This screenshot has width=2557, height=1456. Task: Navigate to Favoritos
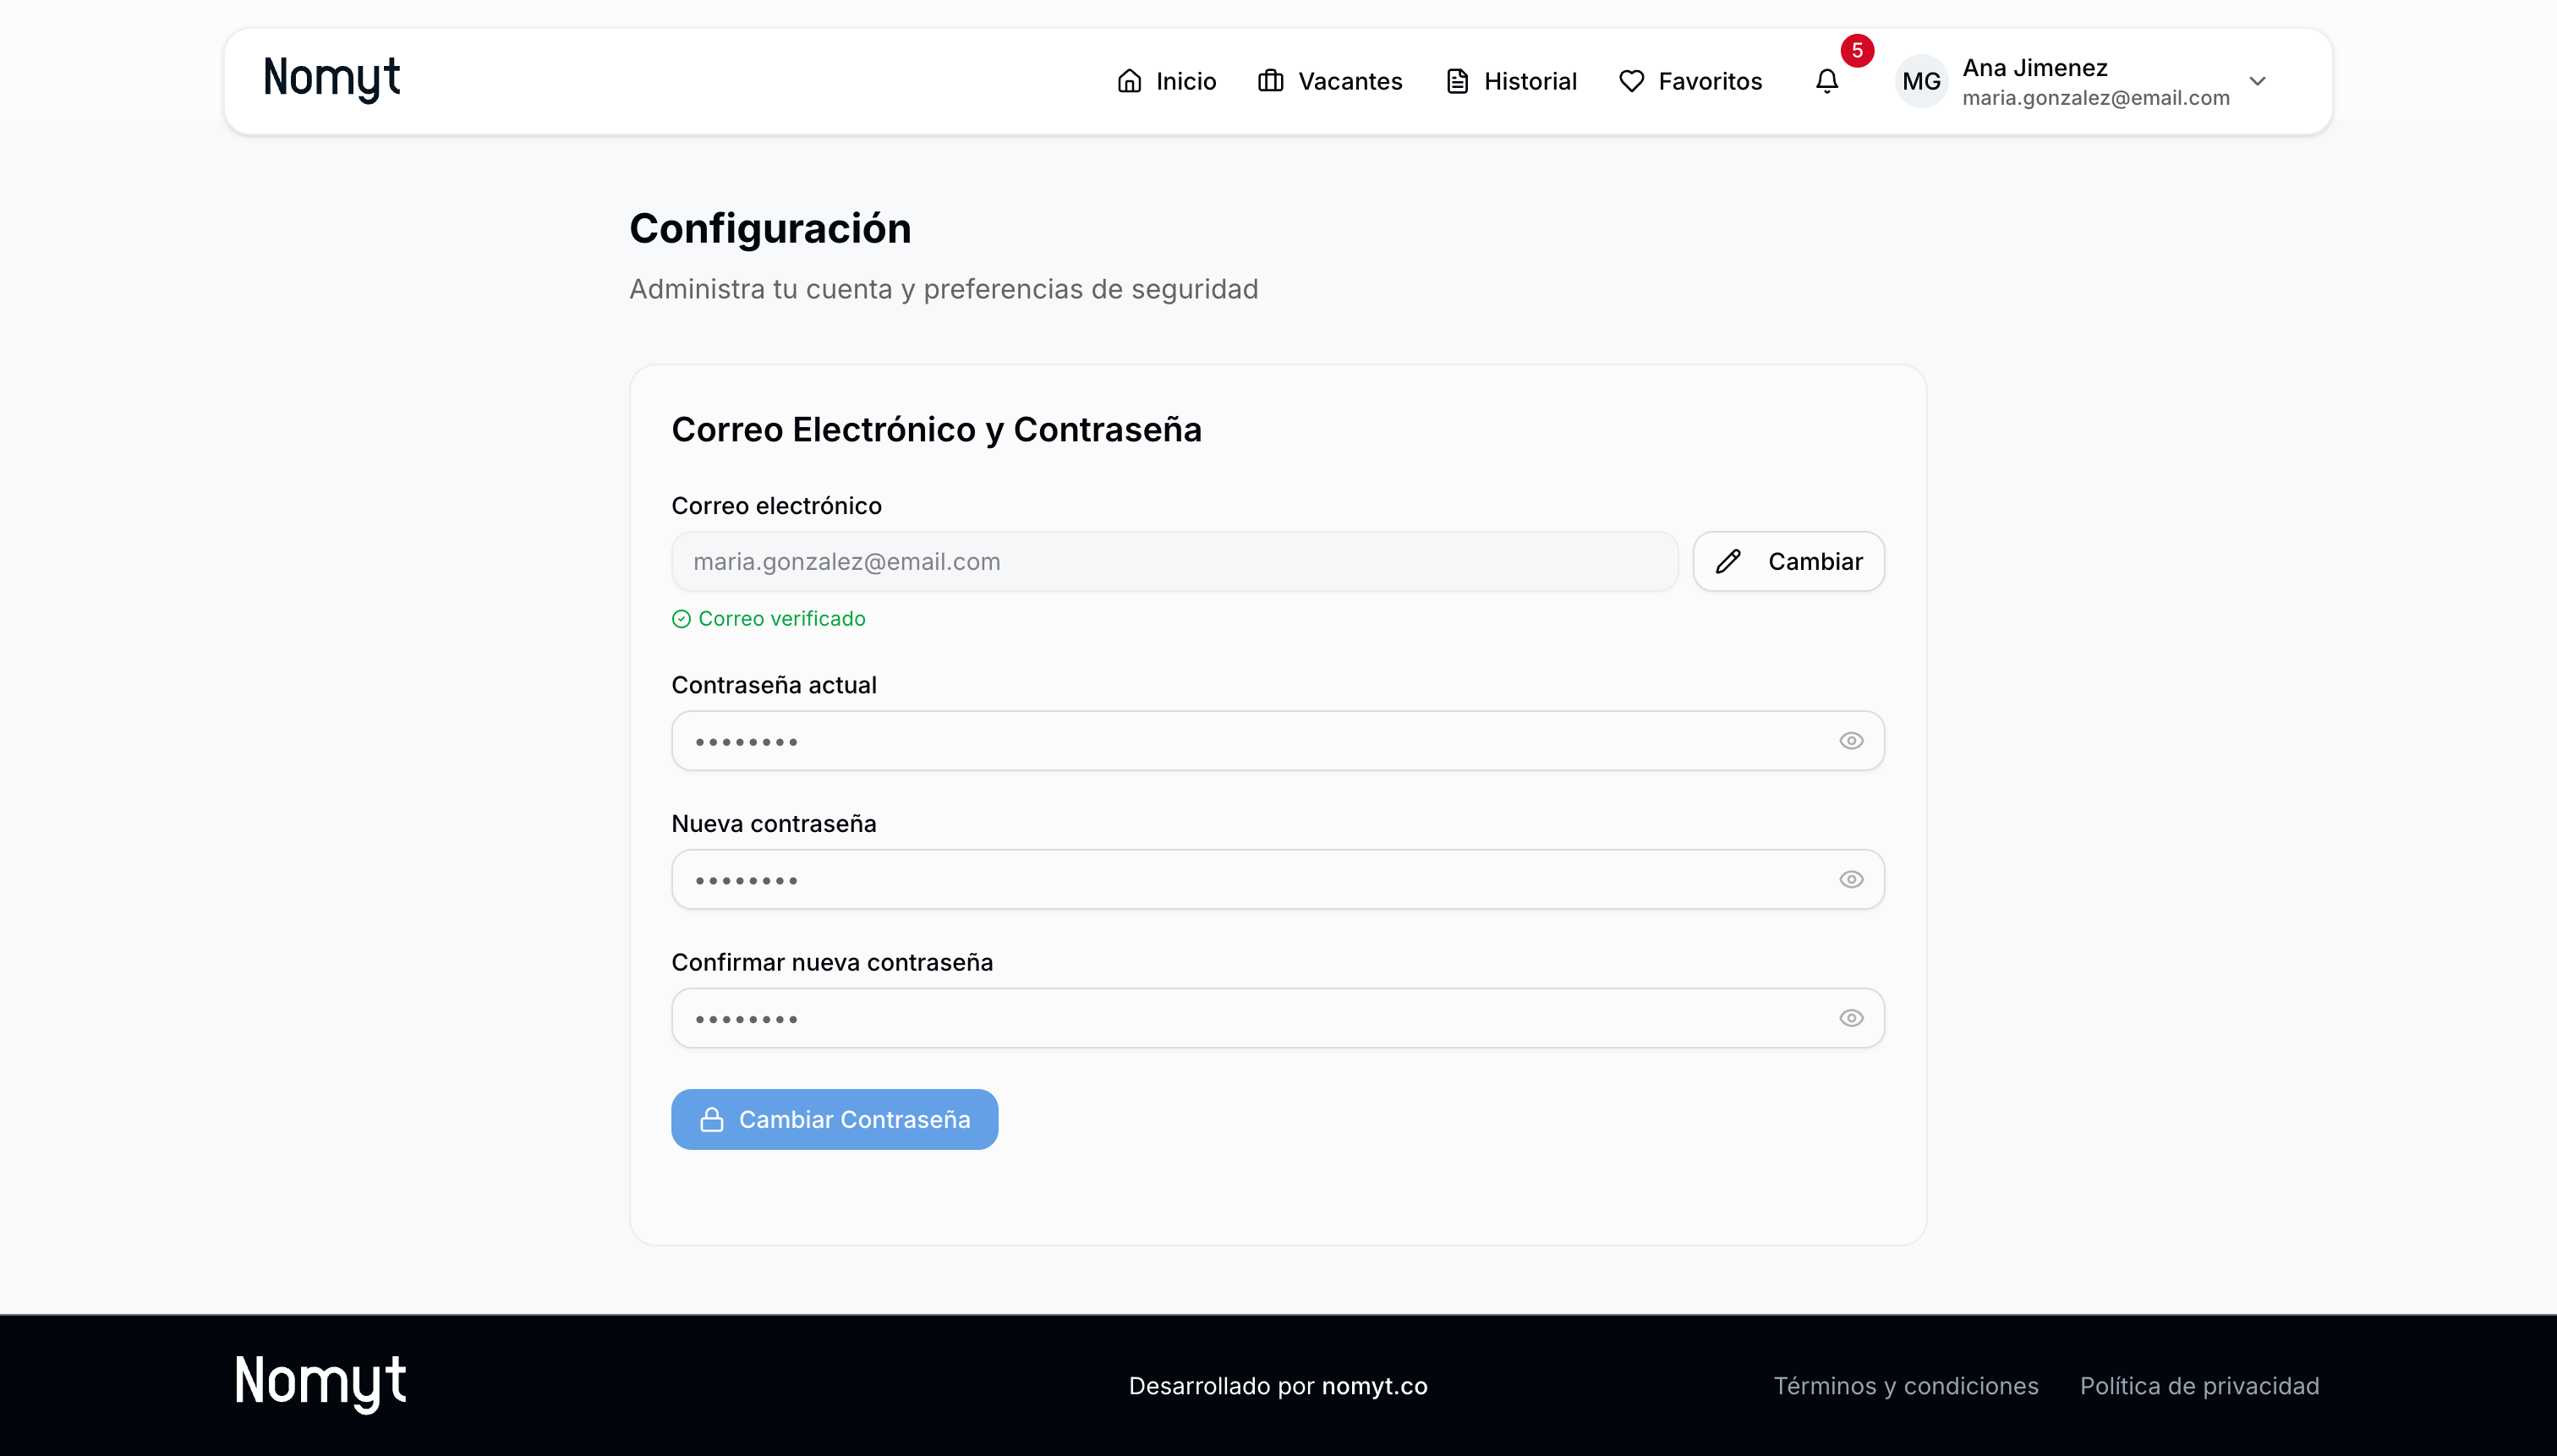pos(1690,81)
